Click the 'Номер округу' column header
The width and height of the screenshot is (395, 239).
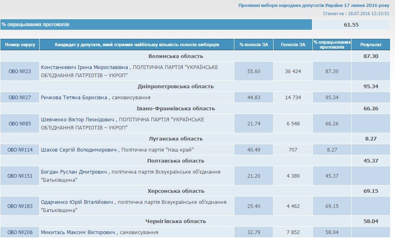click(20, 45)
